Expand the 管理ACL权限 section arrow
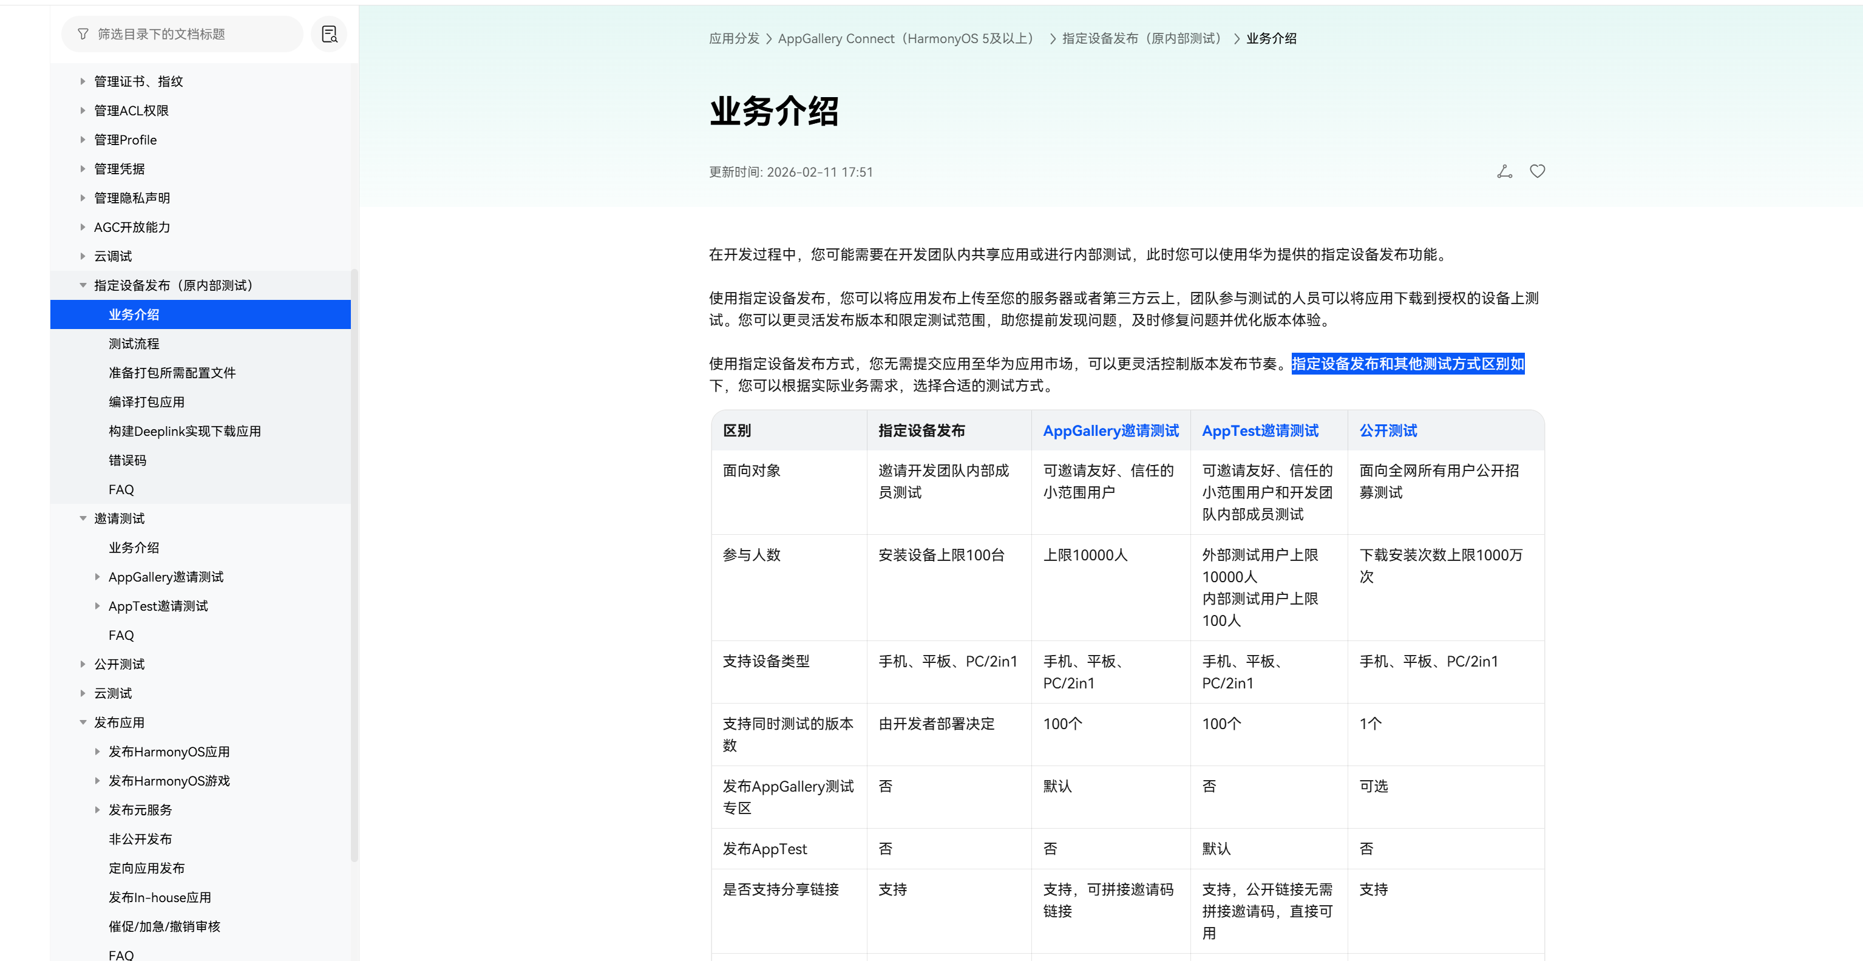 click(83, 110)
